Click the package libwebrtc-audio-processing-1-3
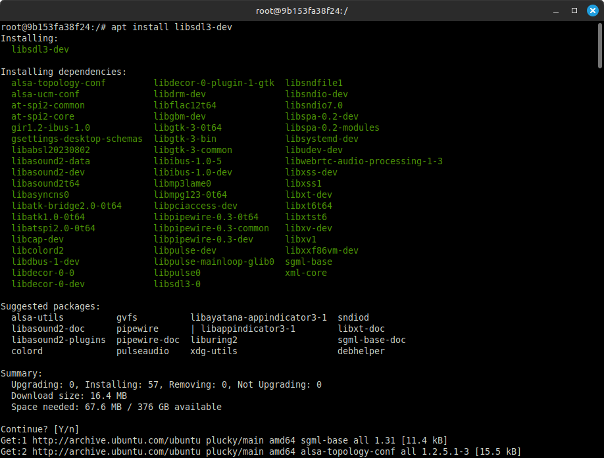Image resolution: width=604 pixels, height=458 pixels. point(364,161)
